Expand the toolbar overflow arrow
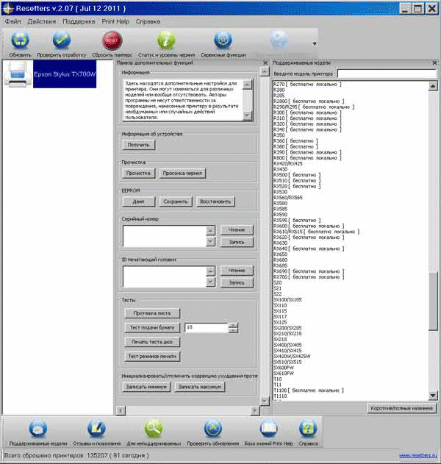Image resolution: width=441 pixels, height=464 pixels. click(315, 43)
